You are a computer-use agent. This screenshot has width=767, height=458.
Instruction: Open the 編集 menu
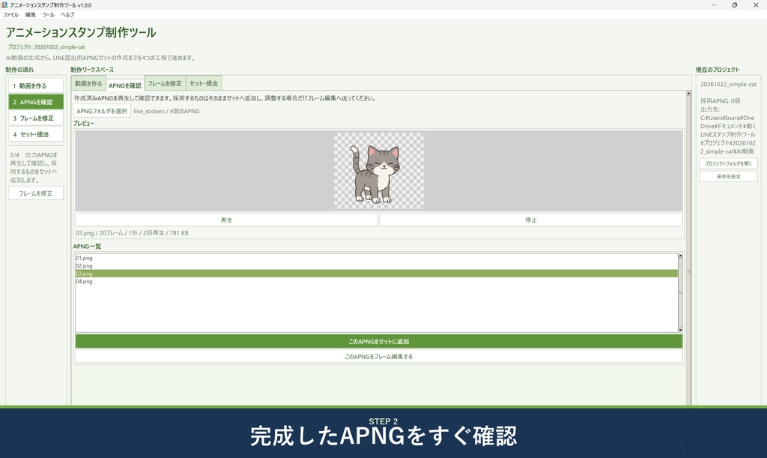point(30,15)
